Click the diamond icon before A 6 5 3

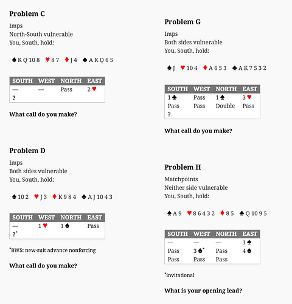[205, 67]
